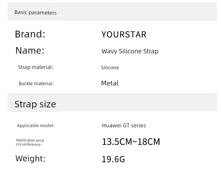Viewport: 221px width, 171px height.
Task: Click the Wavy Silicone Strap text
Action: point(130,51)
